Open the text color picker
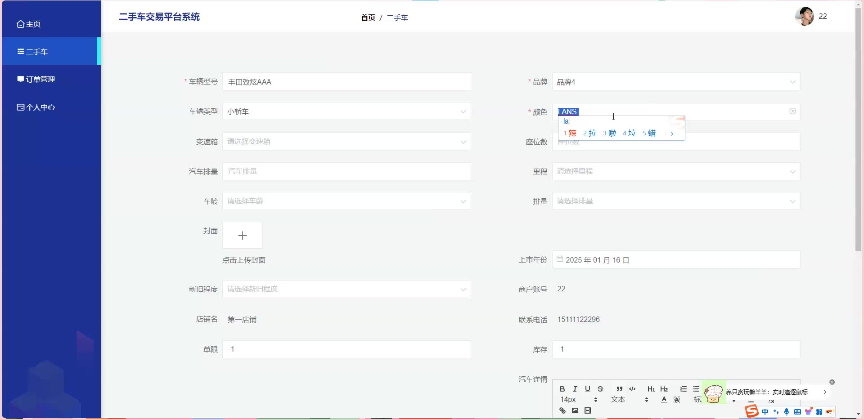 click(664, 400)
